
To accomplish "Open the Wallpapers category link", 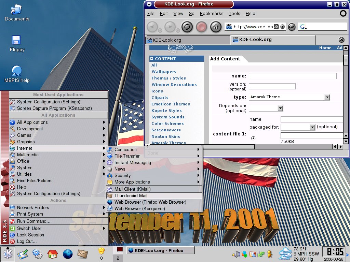I will 164,72.
